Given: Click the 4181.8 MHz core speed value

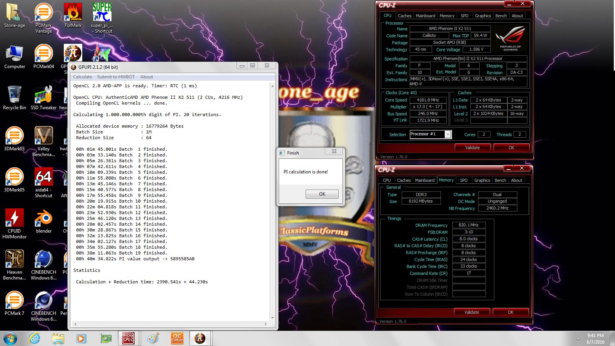Looking at the screenshot, I should point(428,100).
